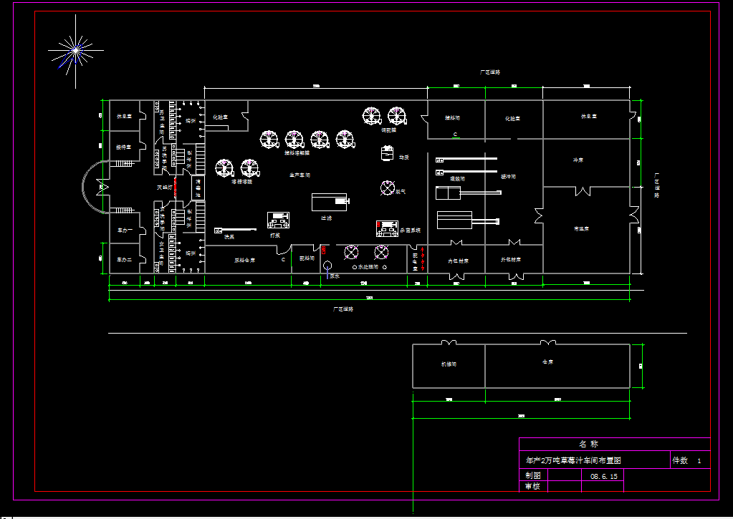733x519 pixels.
Task: Select the vertical 厂区道路 road label
Action: point(656,185)
